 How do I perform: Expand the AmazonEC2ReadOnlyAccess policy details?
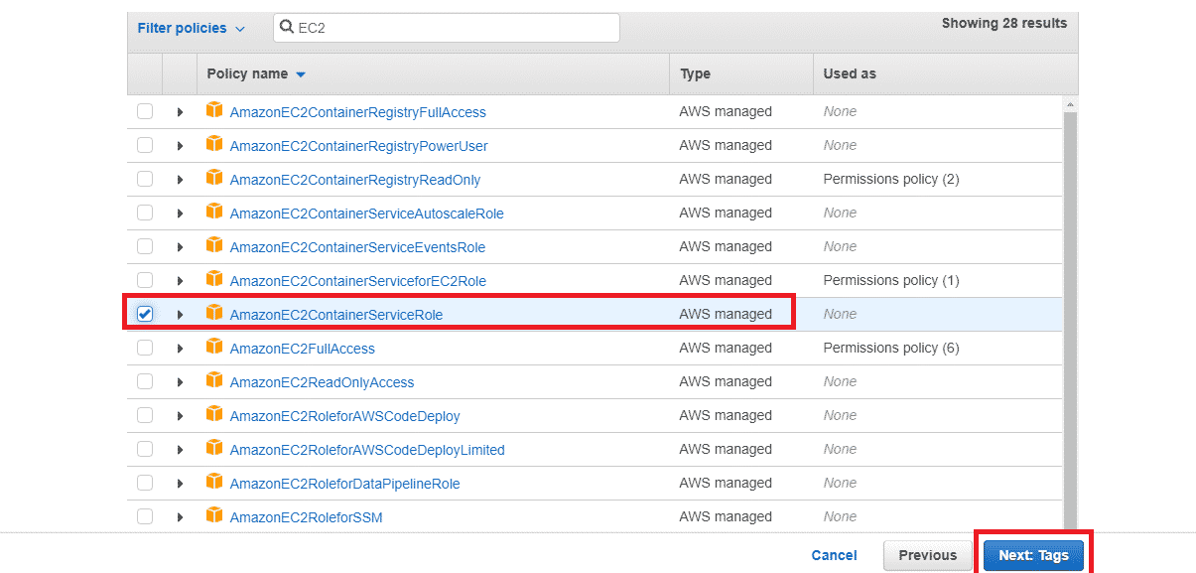coord(180,382)
